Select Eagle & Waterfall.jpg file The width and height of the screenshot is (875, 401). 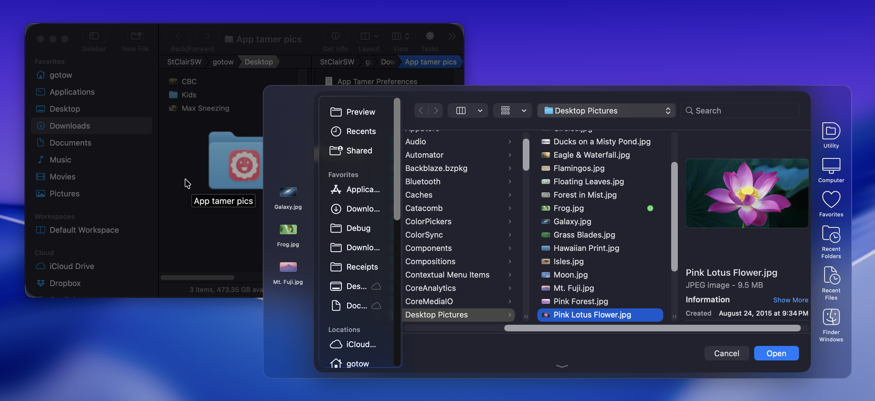click(600, 155)
